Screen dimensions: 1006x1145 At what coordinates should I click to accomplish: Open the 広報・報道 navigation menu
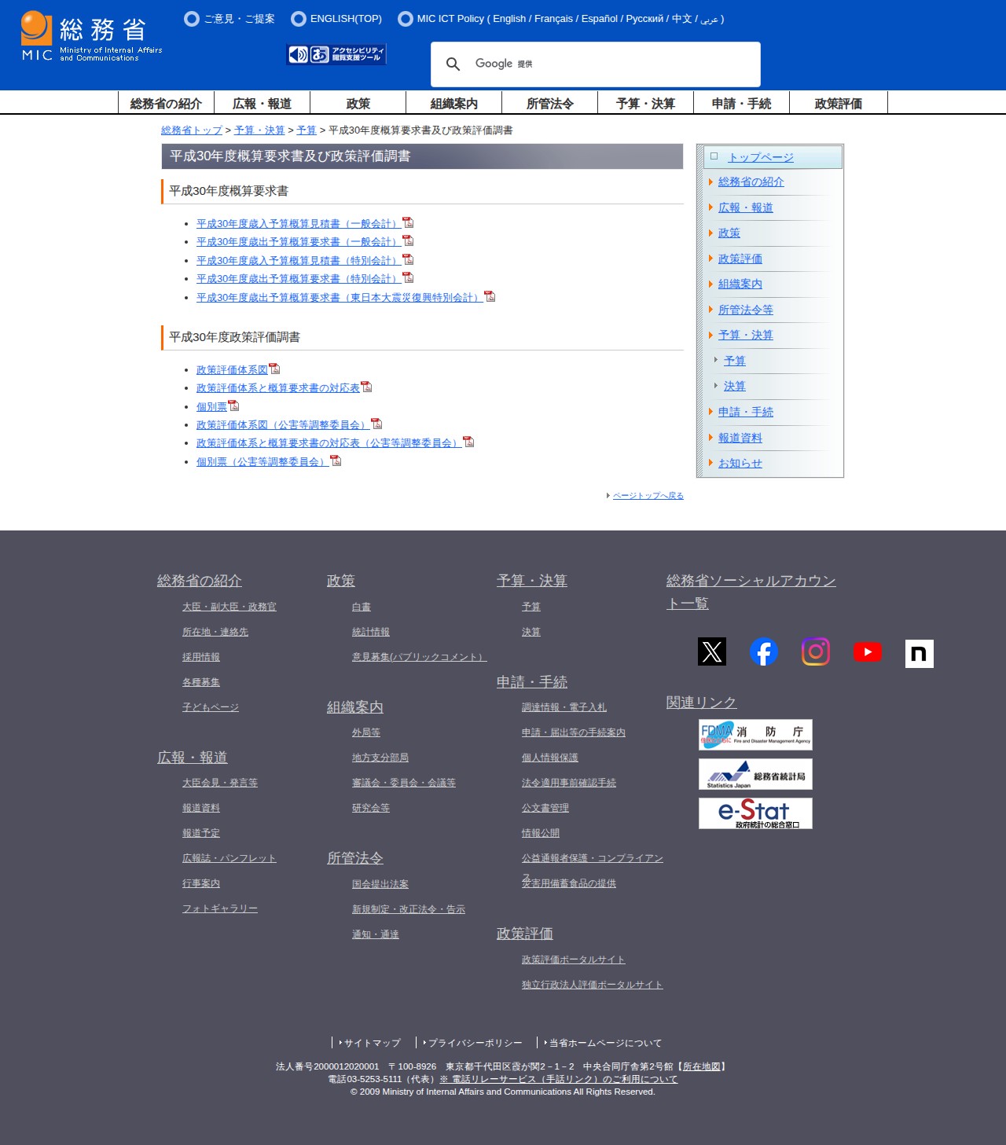[x=263, y=103]
